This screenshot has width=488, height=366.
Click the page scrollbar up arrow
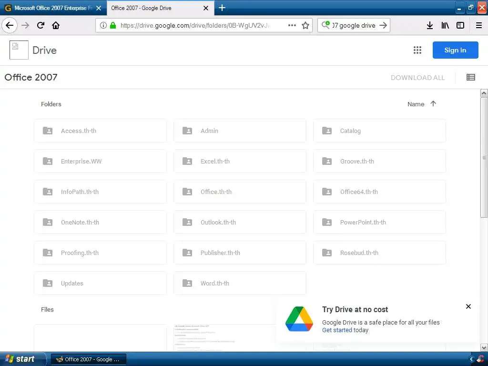(484, 93)
